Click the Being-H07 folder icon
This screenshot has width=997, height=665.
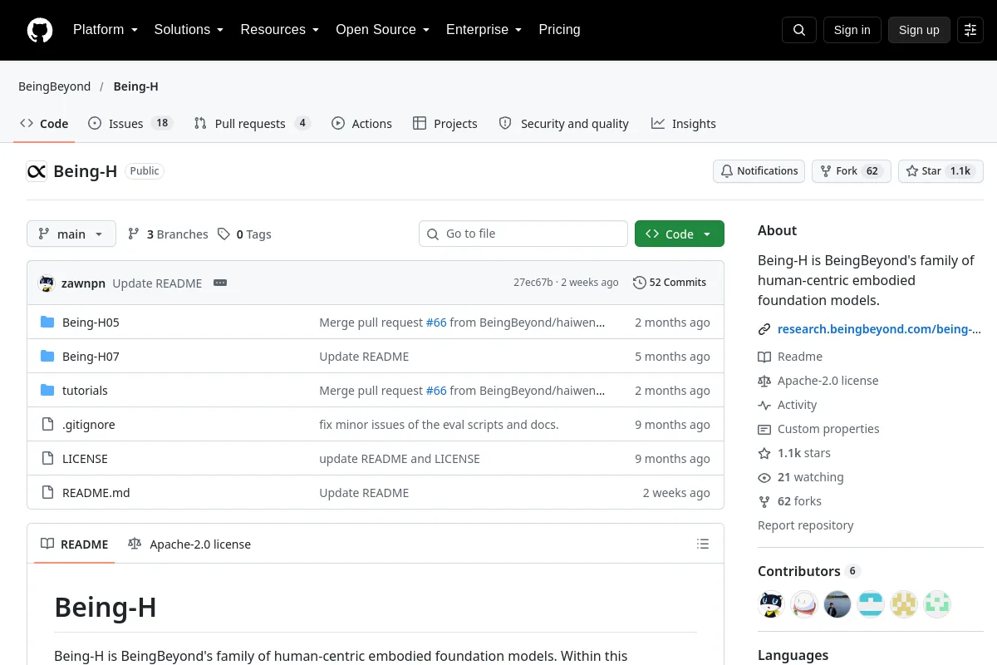(x=47, y=357)
